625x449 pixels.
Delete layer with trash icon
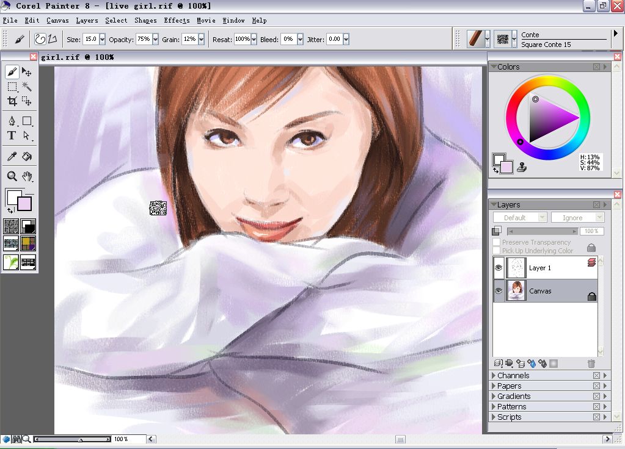tap(591, 364)
